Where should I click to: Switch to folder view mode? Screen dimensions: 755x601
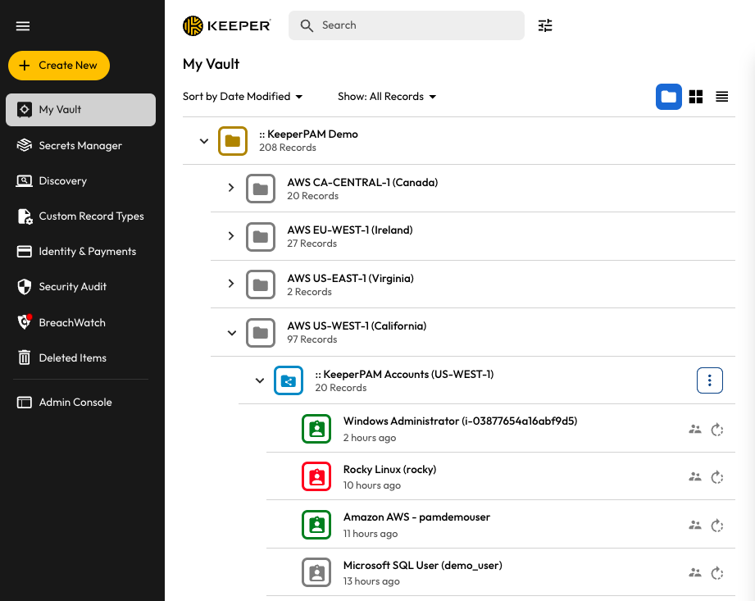[669, 97]
